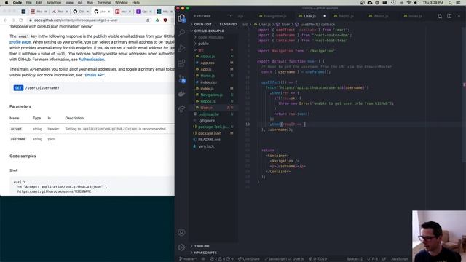Open App.css in the file explorer
Image resolution: width=466 pixels, height=262 pixels.
(208, 63)
